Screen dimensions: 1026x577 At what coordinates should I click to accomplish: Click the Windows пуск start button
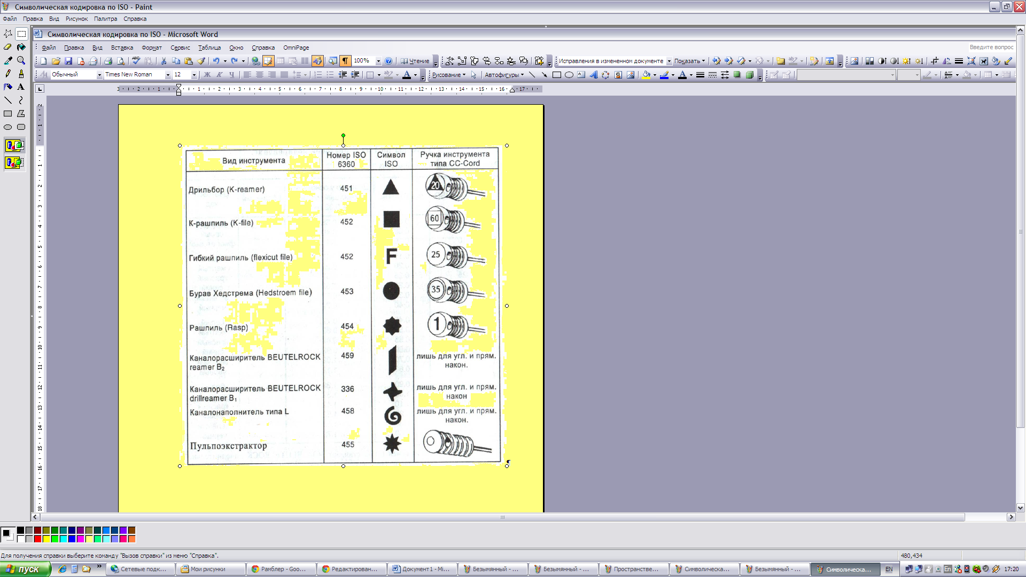click(x=26, y=569)
